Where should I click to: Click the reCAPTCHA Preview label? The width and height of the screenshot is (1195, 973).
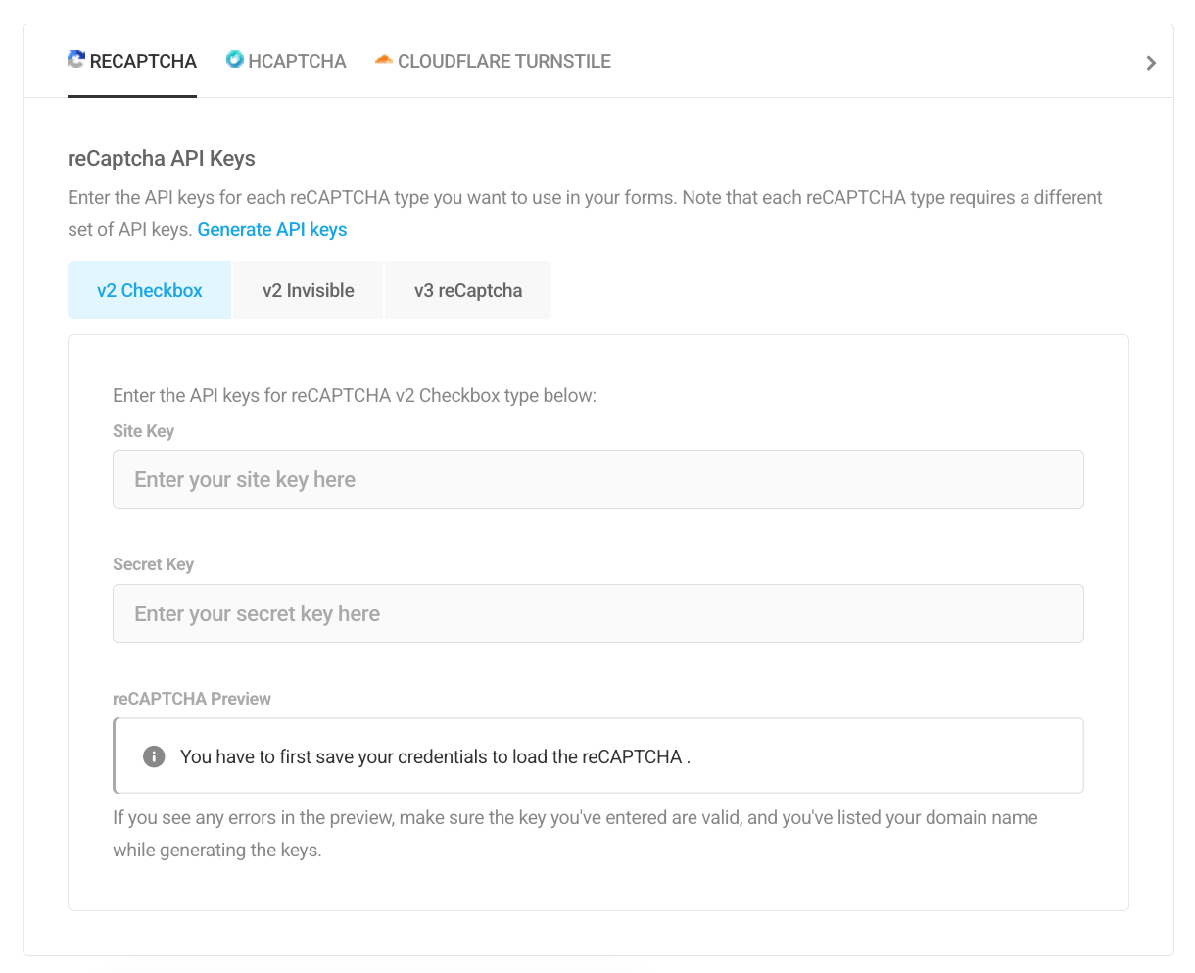pos(192,699)
